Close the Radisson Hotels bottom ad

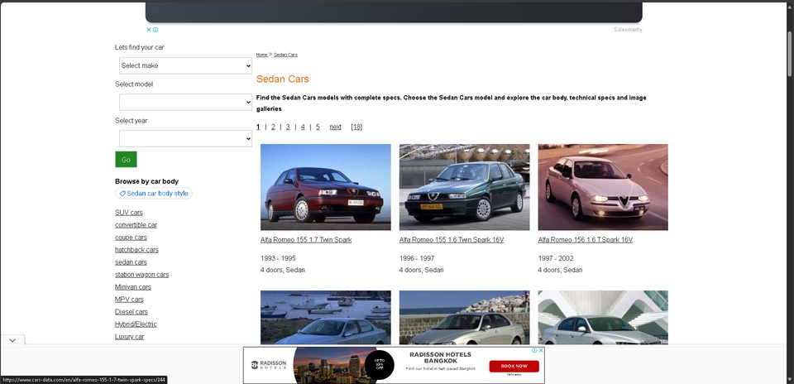click(541, 351)
